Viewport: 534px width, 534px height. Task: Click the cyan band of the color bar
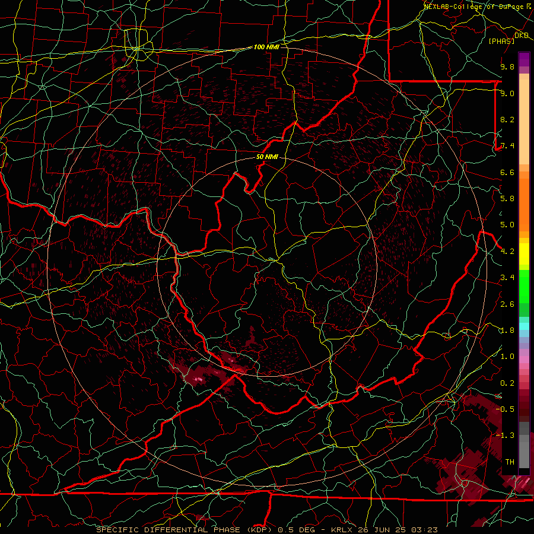(524, 326)
